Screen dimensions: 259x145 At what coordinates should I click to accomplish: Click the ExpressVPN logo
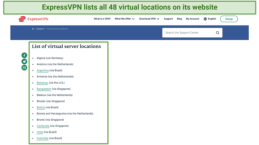(x=33, y=19)
